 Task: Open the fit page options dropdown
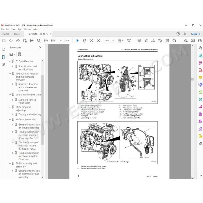123,41
